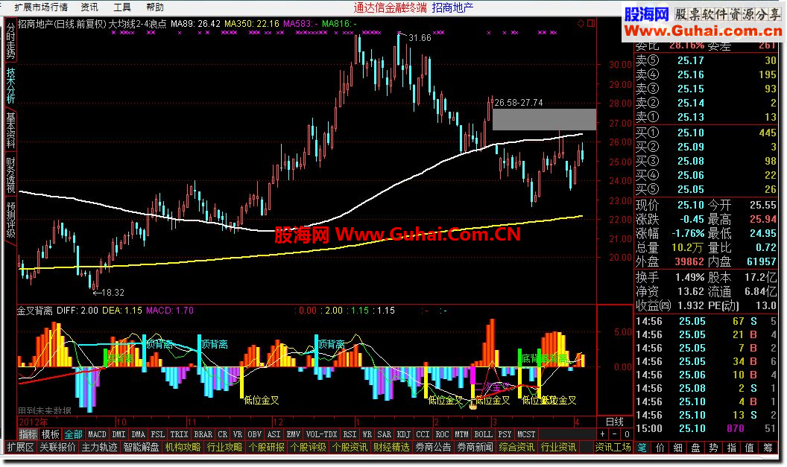This screenshot has height=467, width=787.
Task: Apply the EMV indicator
Action: 293,434
